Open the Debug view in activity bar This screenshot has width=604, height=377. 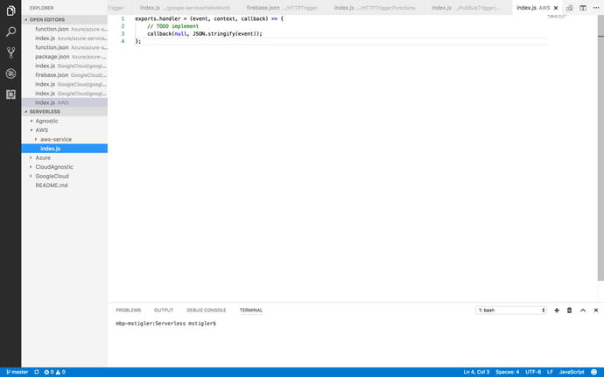coord(11,73)
